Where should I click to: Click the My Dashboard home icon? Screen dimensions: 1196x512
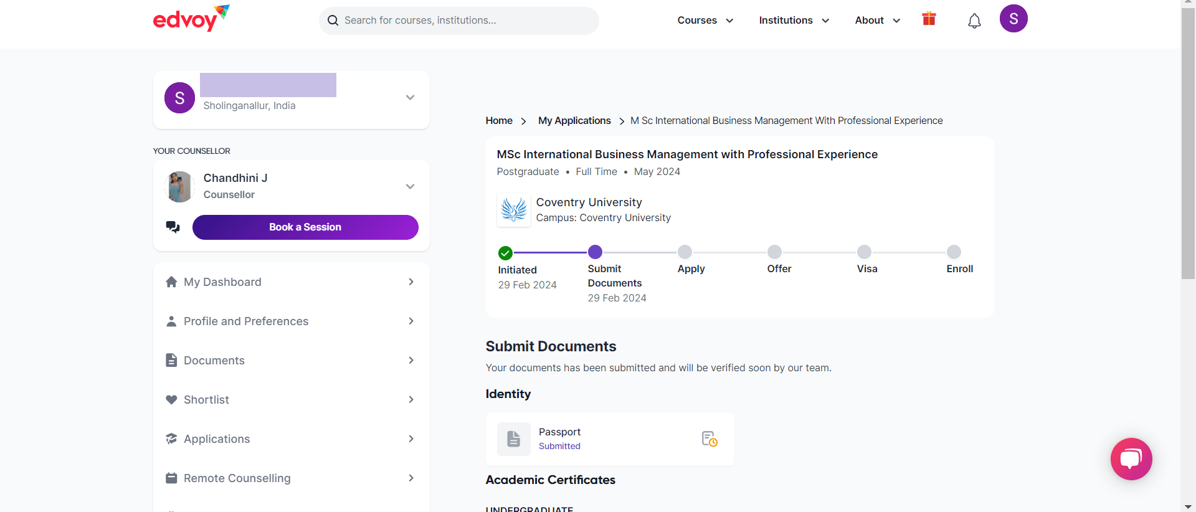tap(171, 282)
